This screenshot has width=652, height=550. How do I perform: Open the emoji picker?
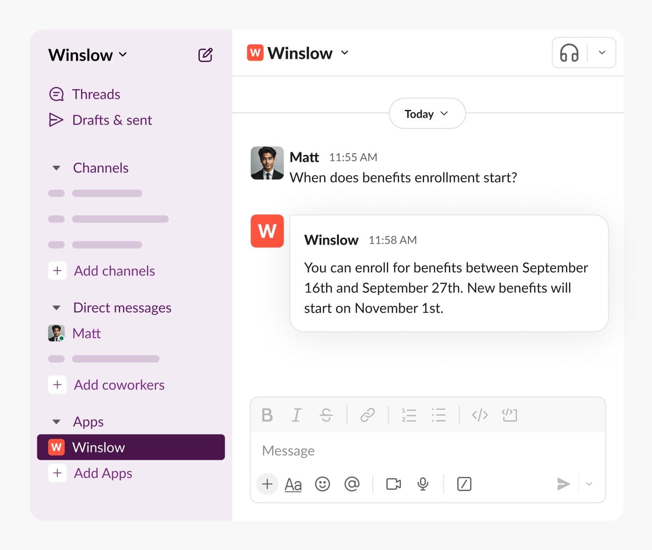(322, 484)
